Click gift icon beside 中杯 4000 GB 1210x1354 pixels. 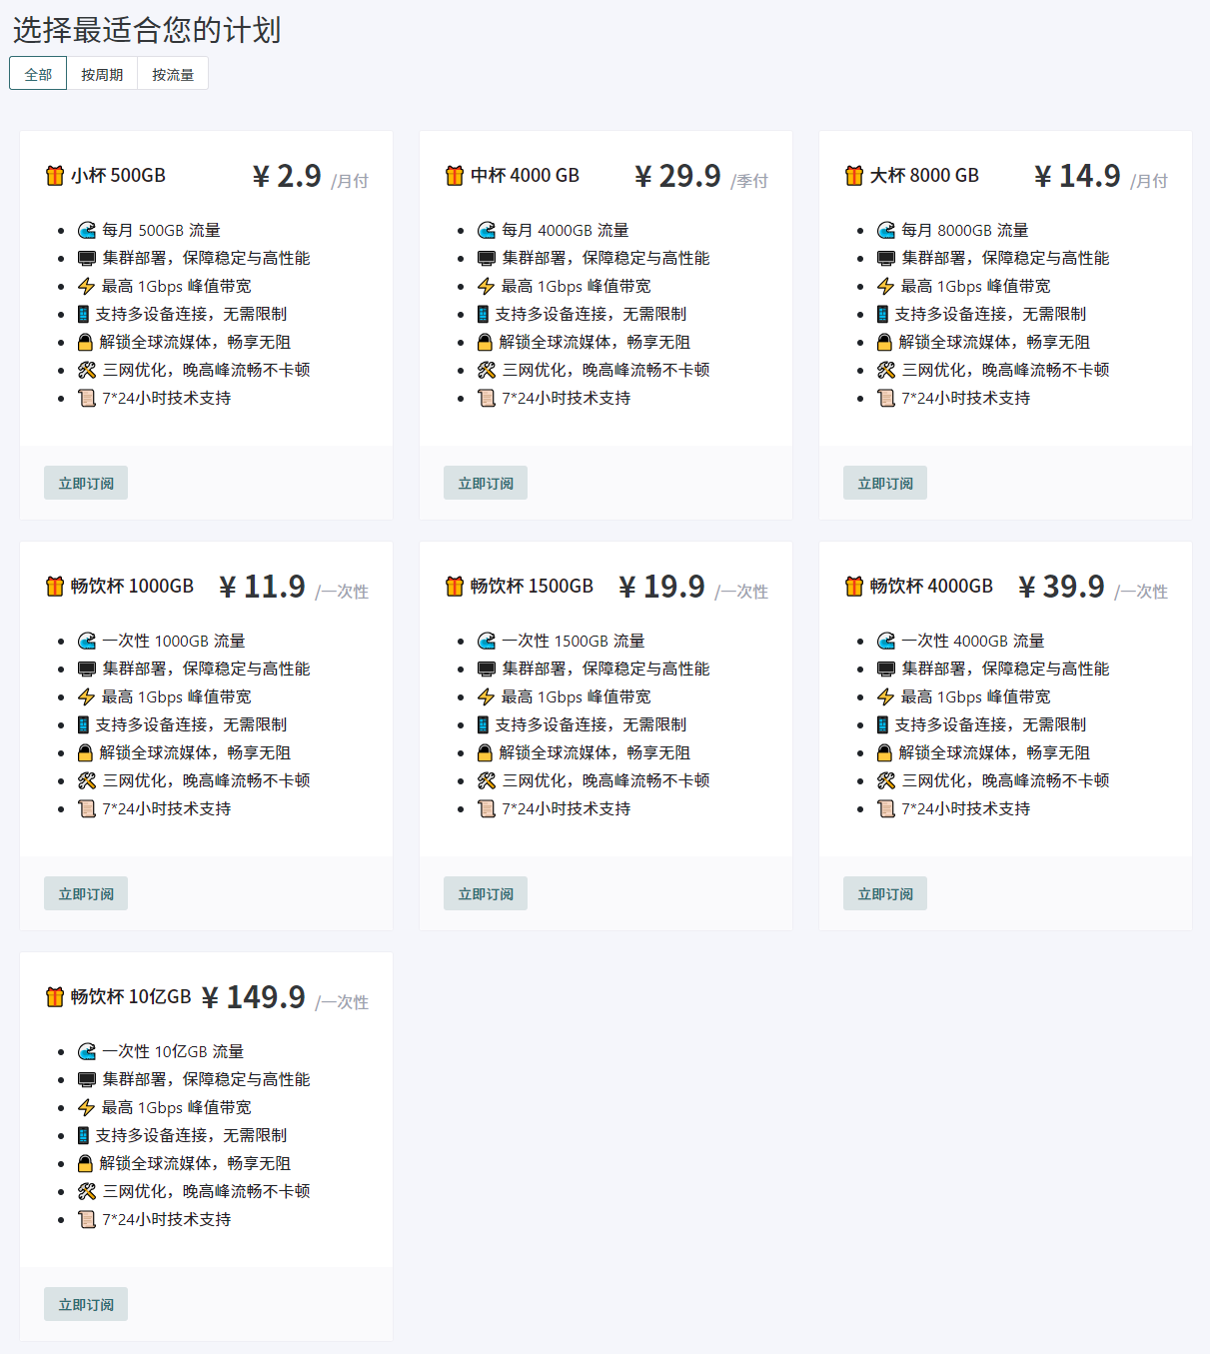pos(455,176)
